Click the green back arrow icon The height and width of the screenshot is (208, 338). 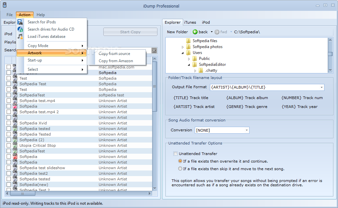click(195, 32)
